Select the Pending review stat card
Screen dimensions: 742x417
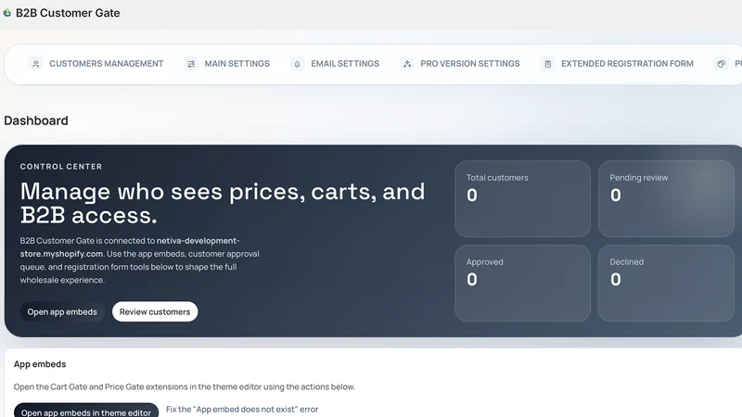666,198
